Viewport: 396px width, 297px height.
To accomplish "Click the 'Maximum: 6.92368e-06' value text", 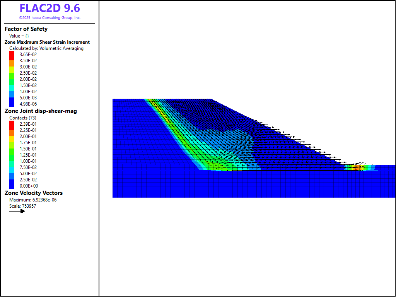I will (x=33, y=200).
